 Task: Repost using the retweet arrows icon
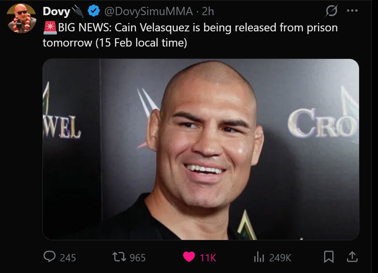pos(119,257)
